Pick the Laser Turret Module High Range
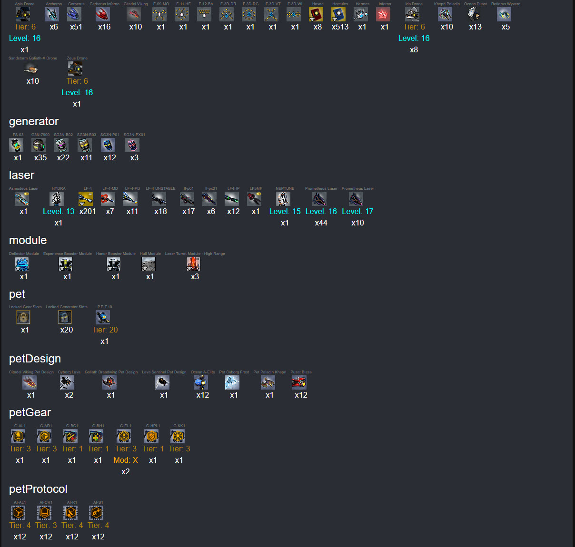Image resolution: width=575 pixels, height=547 pixels. click(193, 264)
